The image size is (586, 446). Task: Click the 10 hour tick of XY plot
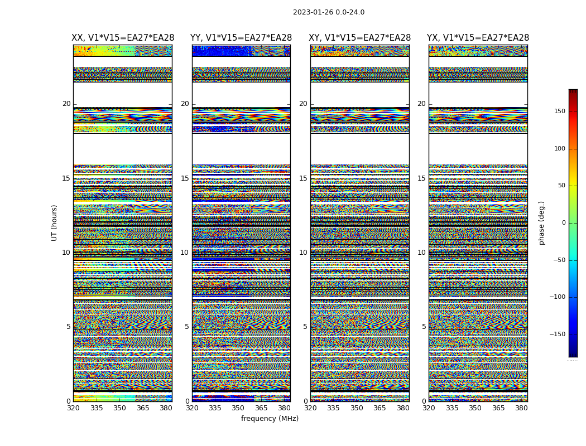[x=303, y=253]
